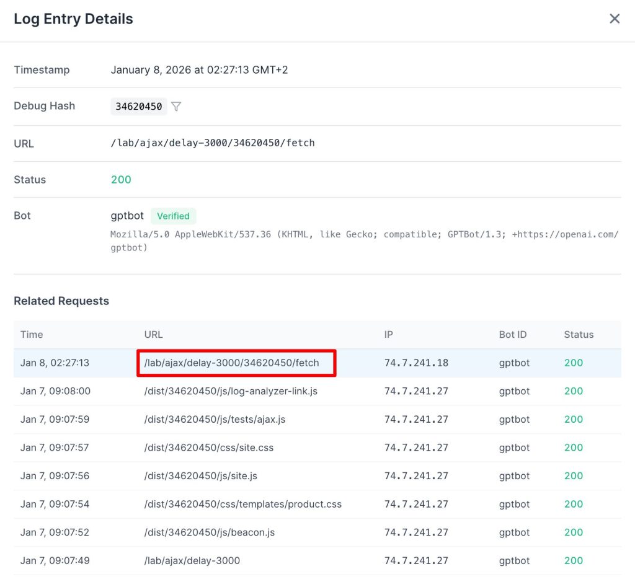Click the green 200 status value near the top
This screenshot has height=587, width=635.
click(x=121, y=180)
